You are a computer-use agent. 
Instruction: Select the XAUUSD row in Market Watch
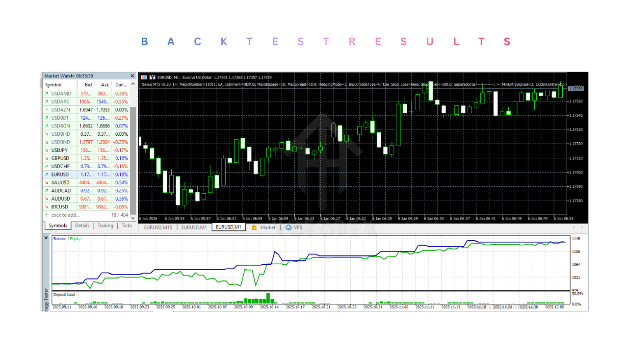pos(61,183)
